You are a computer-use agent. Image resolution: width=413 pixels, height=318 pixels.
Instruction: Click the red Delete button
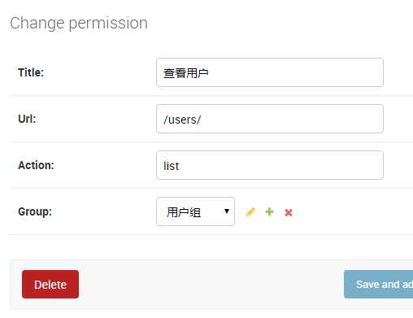(50, 285)
